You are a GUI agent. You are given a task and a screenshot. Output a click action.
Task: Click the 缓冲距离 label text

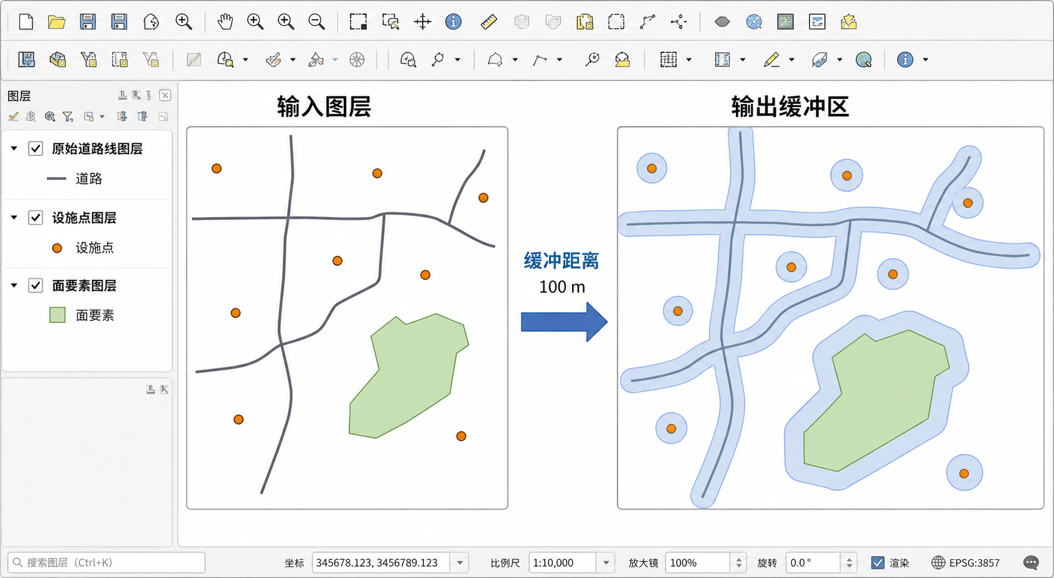pos(562,261)
